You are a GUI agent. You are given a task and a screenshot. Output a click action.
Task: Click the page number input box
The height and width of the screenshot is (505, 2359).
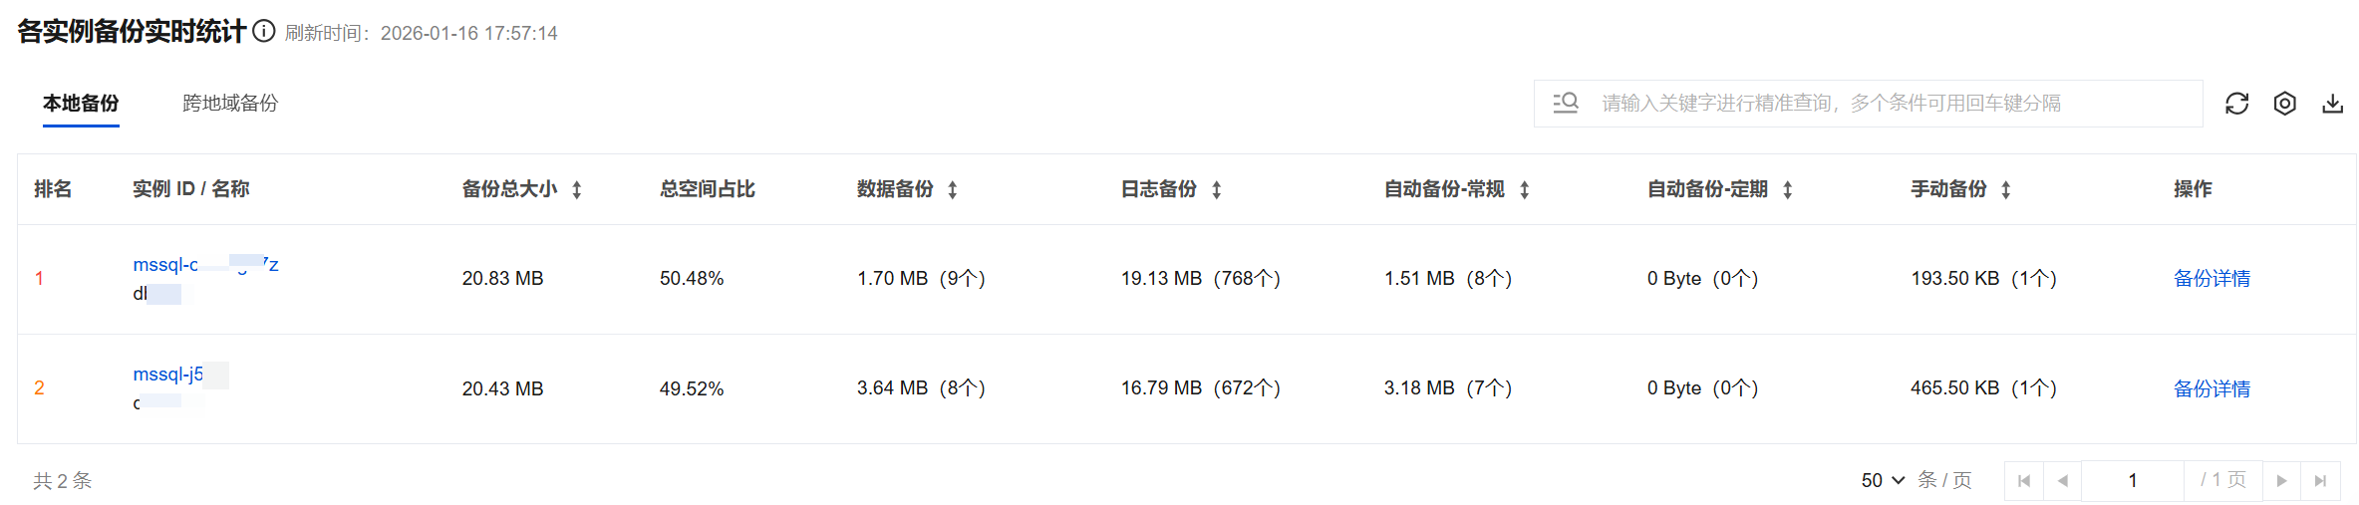[x=2132, y=481]
